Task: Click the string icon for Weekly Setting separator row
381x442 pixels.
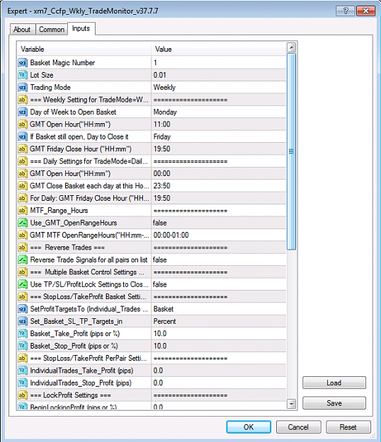Action: (23, 100)
